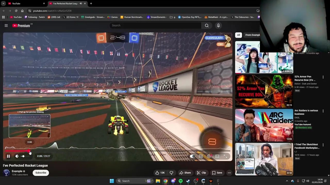Open the YouTube bookmark
The image size is (330, 185).
(16, 17)
